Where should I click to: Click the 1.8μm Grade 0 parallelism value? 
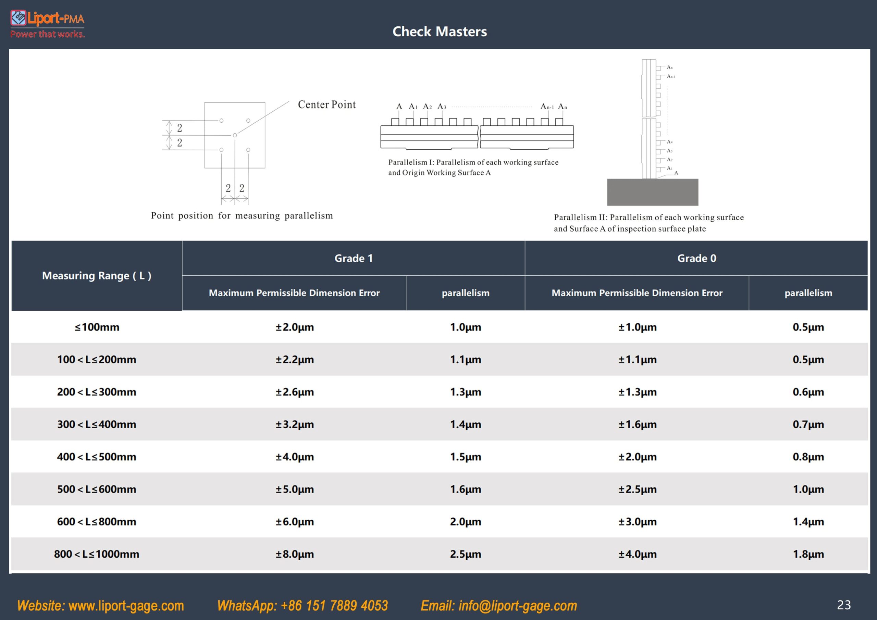(808, 554)
